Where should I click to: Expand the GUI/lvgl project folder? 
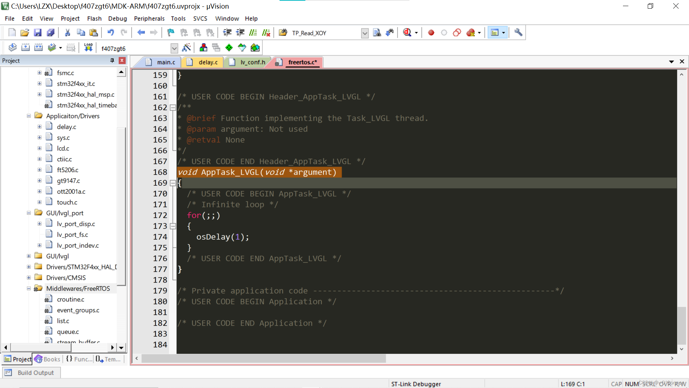coord(28,256)
